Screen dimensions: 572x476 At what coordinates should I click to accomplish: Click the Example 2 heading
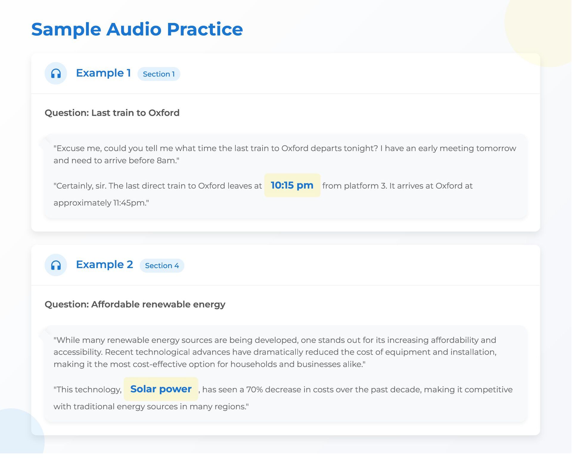104,265
